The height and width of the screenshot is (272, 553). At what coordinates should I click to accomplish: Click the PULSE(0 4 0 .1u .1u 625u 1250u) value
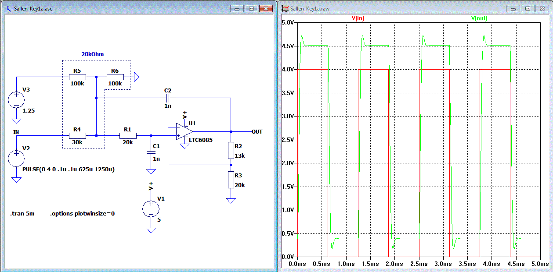68,169
